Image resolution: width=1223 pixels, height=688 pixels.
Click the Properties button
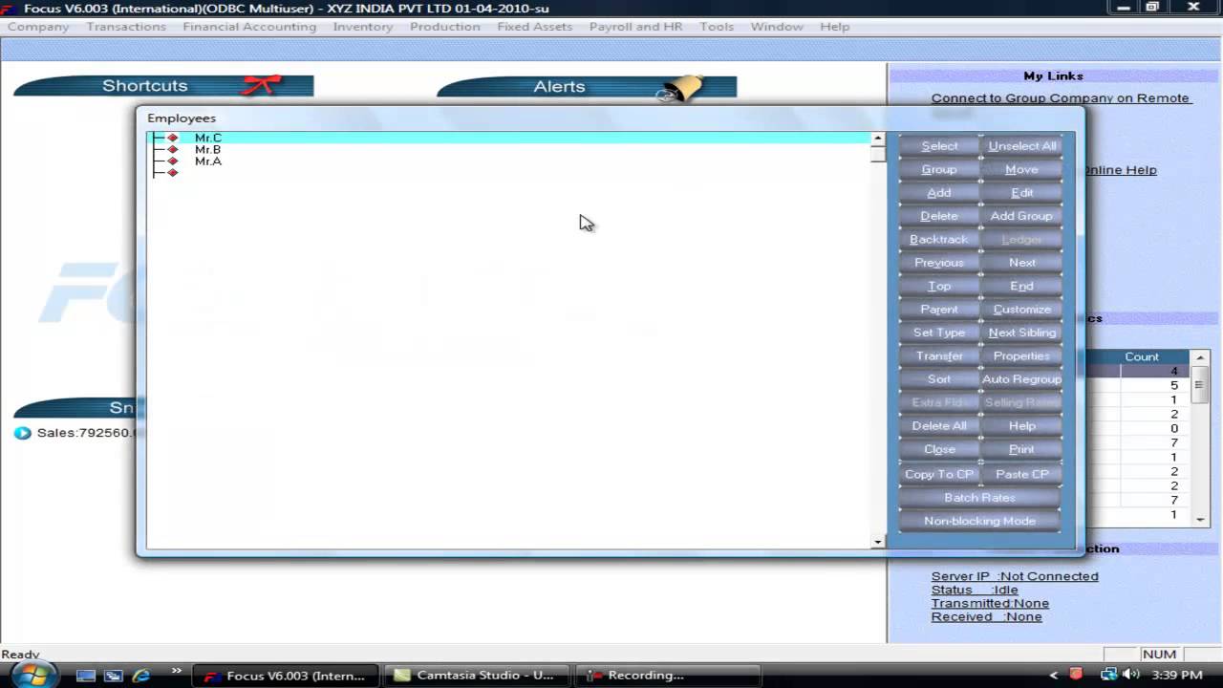[x=1021, y=356]
